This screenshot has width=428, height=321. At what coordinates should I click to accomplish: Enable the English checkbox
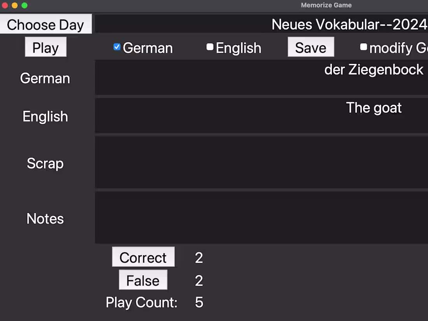pyautogui.click(x=210, y=47)
